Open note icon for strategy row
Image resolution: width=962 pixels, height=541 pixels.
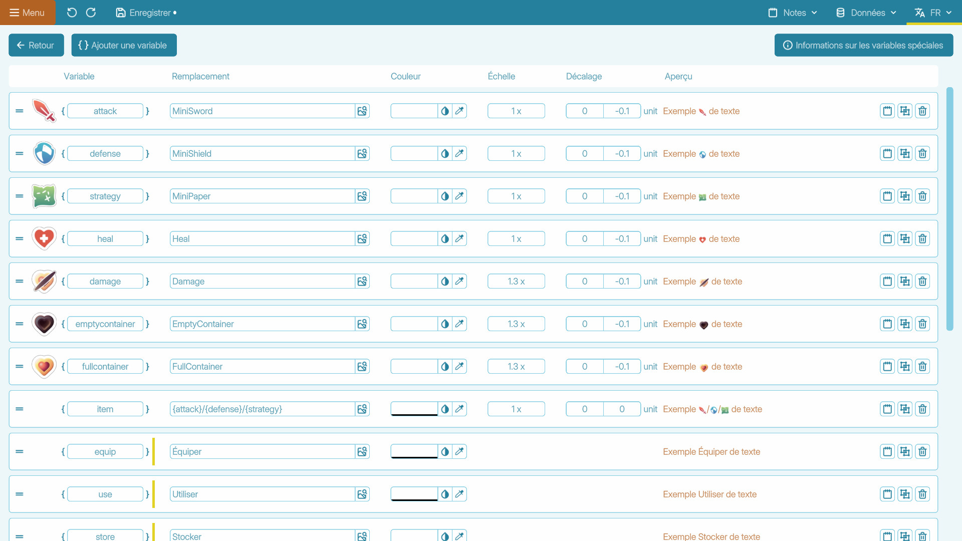pyautogui.click(x=887, y=196)
